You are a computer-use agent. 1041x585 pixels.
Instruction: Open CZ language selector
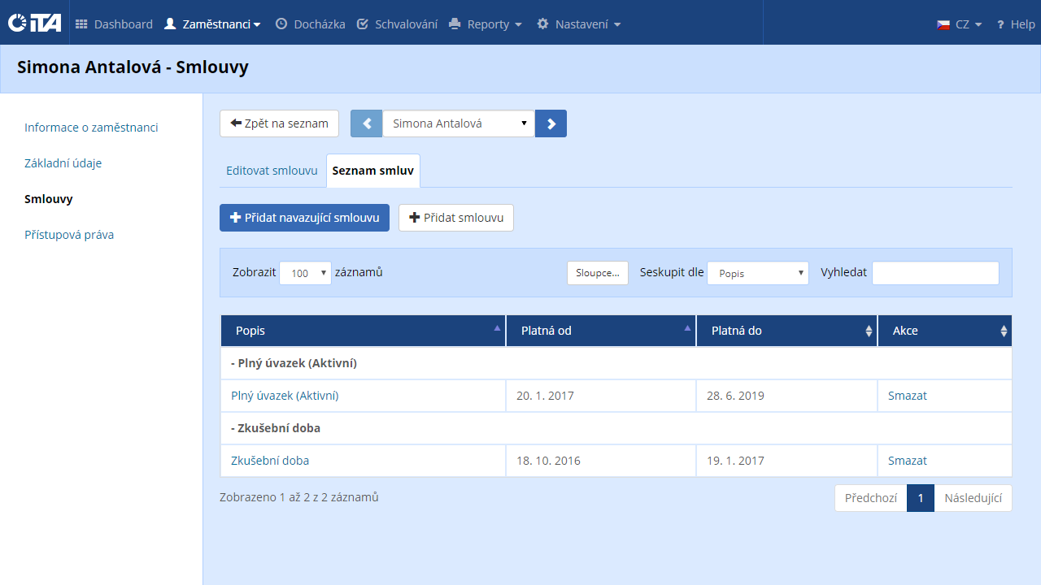(x=960, y=24)
